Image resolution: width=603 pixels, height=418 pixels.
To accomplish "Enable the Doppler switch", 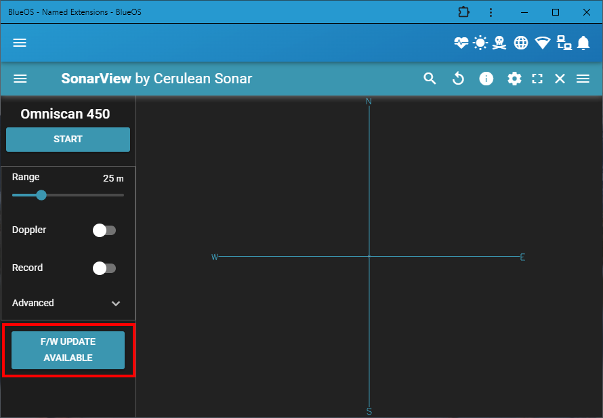I will (x=104, y=230).
